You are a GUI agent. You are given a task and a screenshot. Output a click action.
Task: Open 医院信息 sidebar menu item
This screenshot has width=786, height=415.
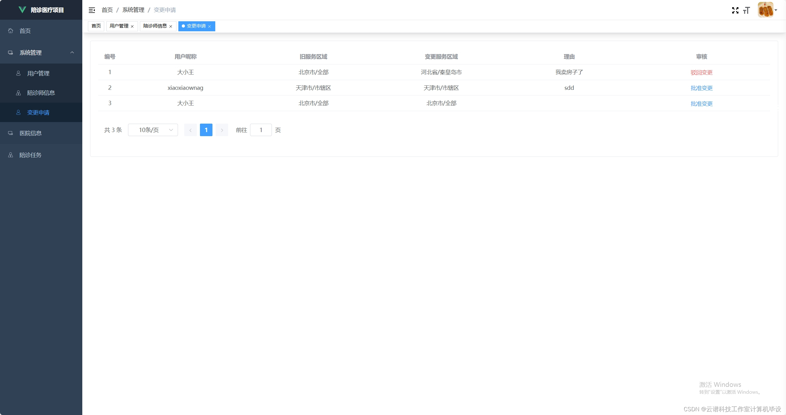click(31, 133)
